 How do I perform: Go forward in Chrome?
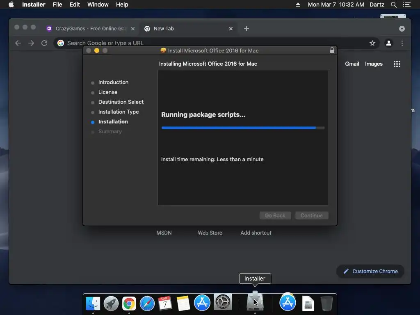31,43
